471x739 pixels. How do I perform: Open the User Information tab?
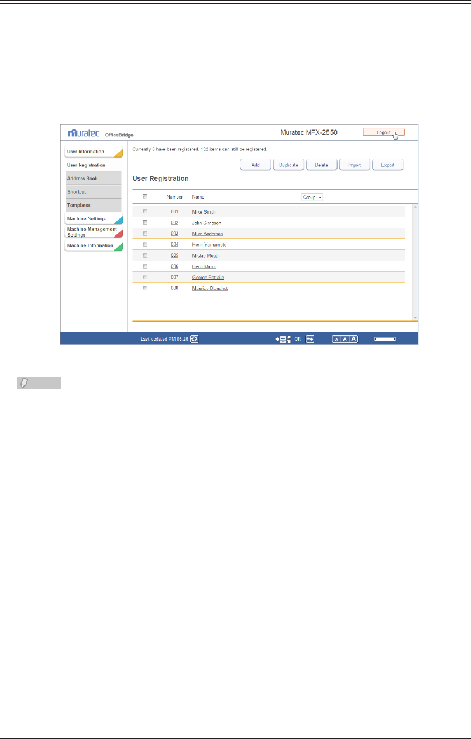point(94,152)
